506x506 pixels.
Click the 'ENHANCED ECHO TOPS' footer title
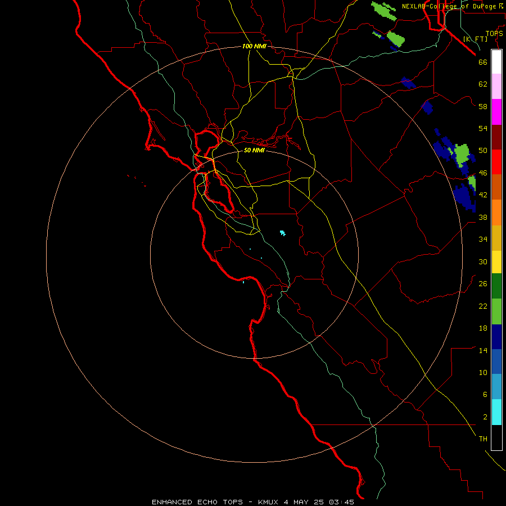[197, 502]
